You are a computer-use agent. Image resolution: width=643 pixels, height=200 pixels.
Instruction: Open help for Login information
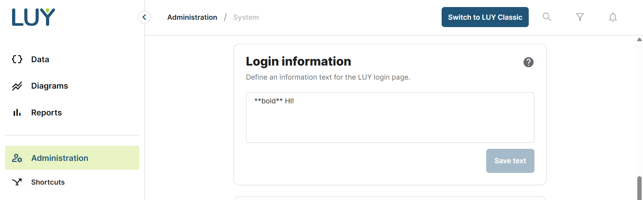coord(528,62)
